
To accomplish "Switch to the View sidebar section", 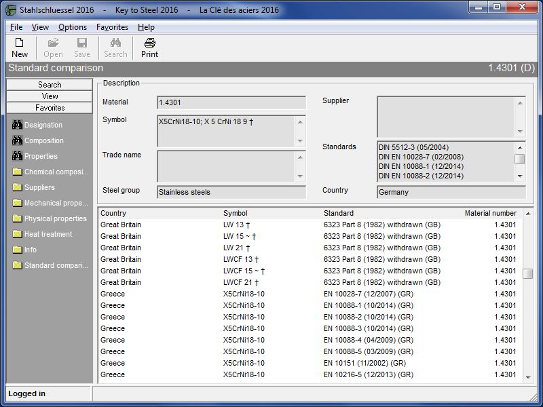I will pyautogui.click(x=50, y=96).
